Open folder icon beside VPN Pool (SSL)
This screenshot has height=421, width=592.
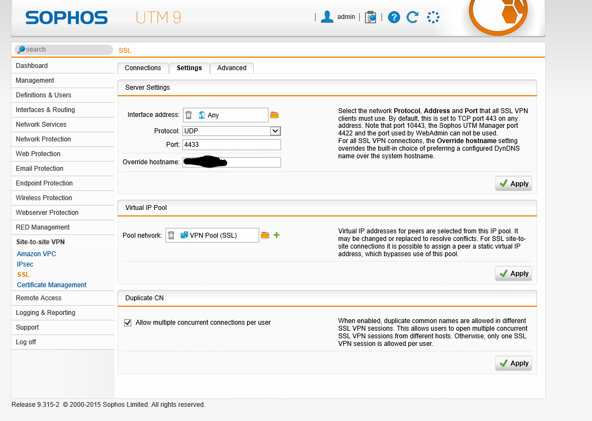265,235
